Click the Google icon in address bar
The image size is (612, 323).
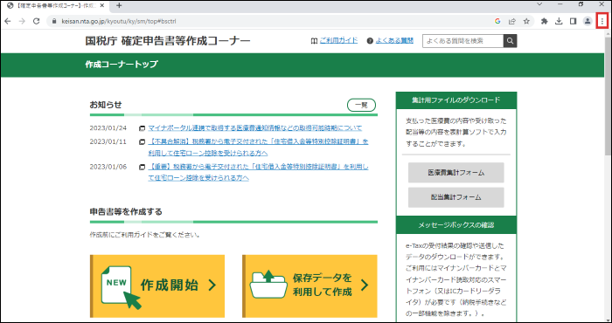point(497,22)
